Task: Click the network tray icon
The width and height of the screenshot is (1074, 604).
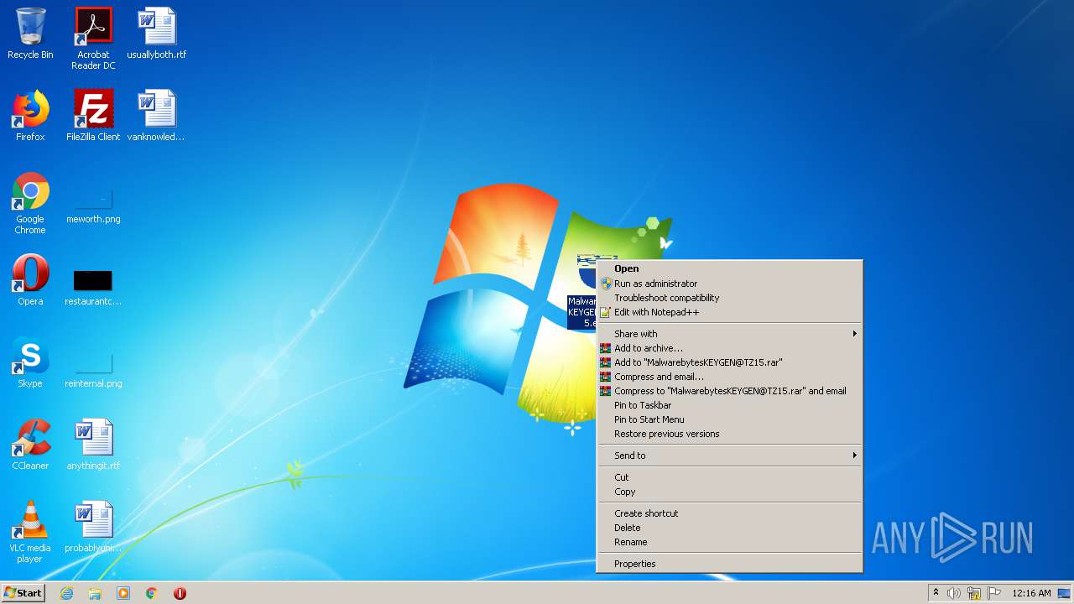Action: click(974, 593)
